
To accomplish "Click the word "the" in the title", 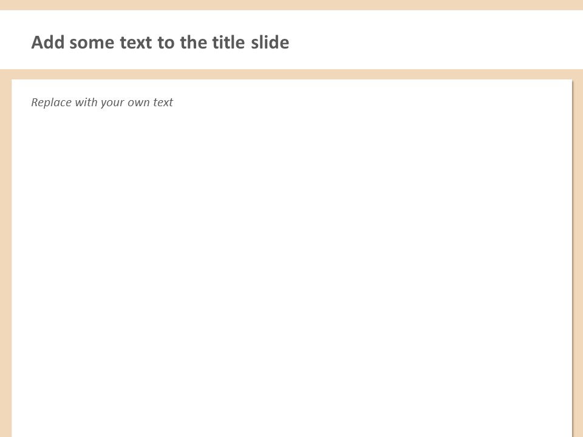I will (x=193, y=42).
